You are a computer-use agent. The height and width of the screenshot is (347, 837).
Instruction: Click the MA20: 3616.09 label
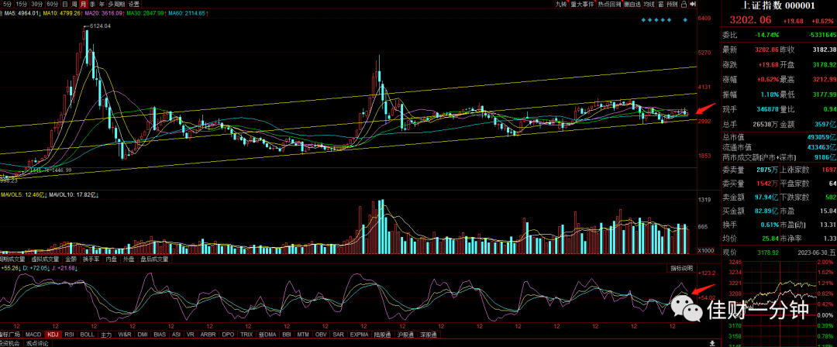tap(104, 13)
